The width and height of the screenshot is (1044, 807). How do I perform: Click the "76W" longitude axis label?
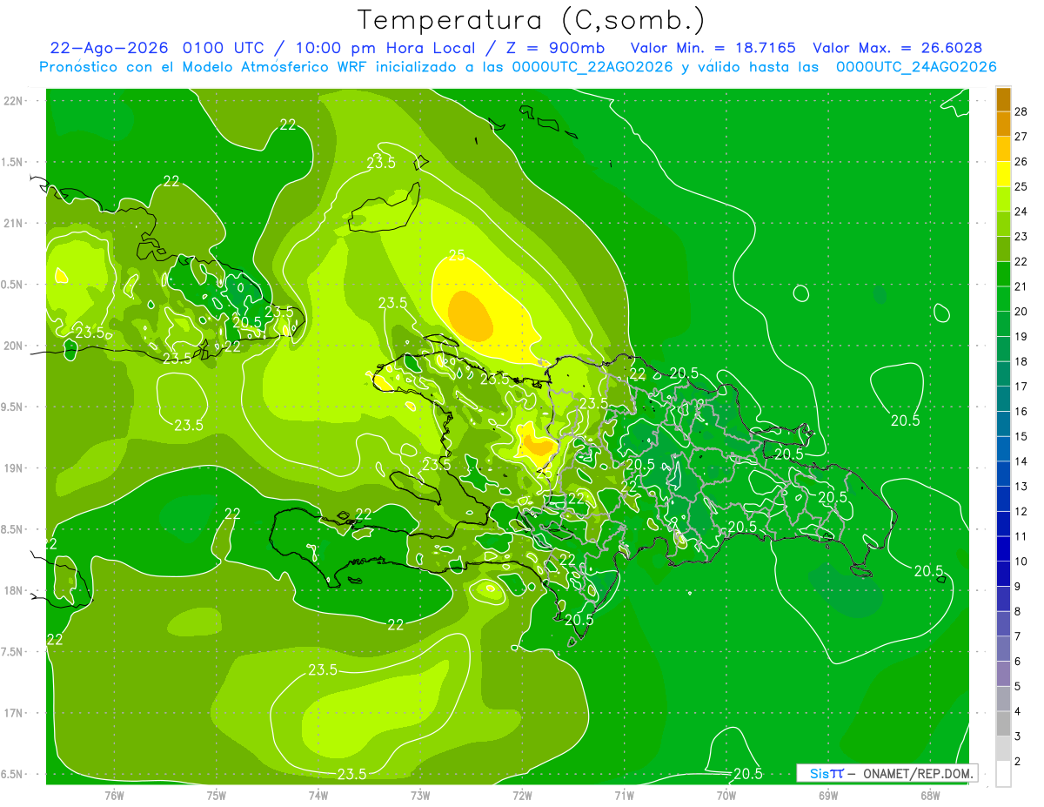114,795
